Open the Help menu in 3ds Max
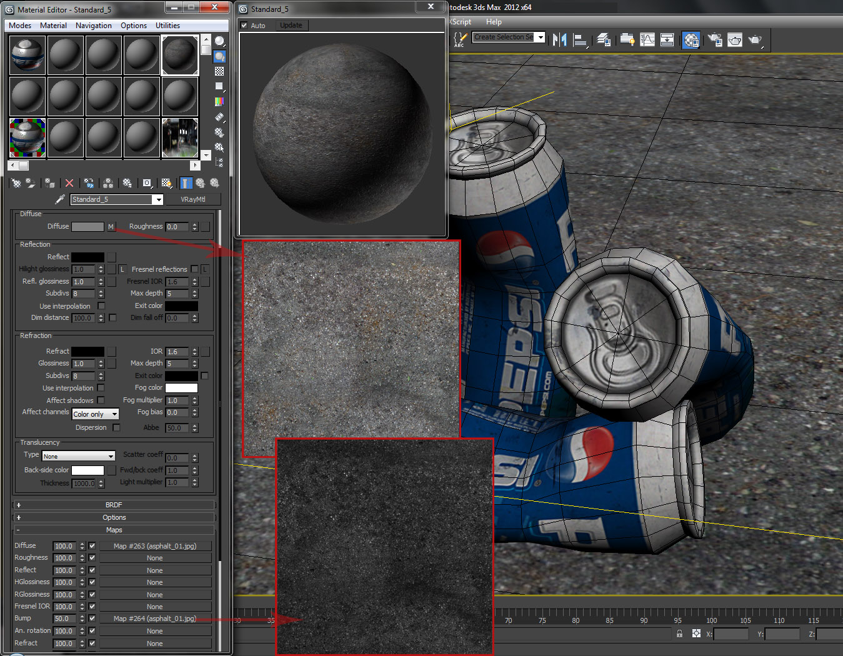 point(494,22)
